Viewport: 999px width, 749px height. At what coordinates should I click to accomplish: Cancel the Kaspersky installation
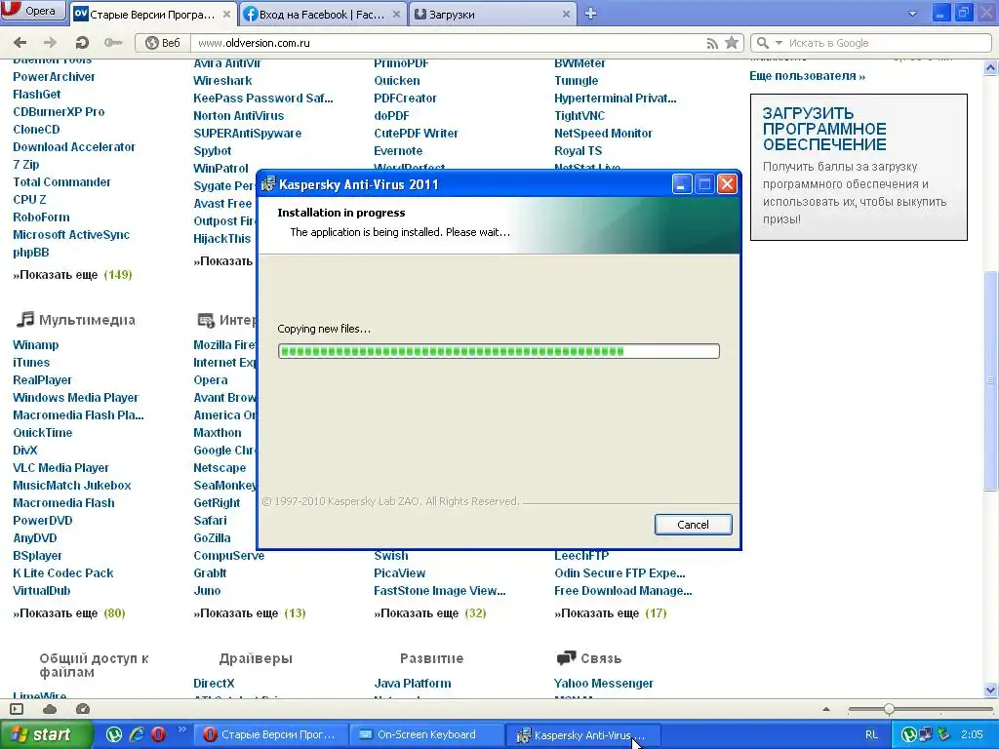click(694, 524)
